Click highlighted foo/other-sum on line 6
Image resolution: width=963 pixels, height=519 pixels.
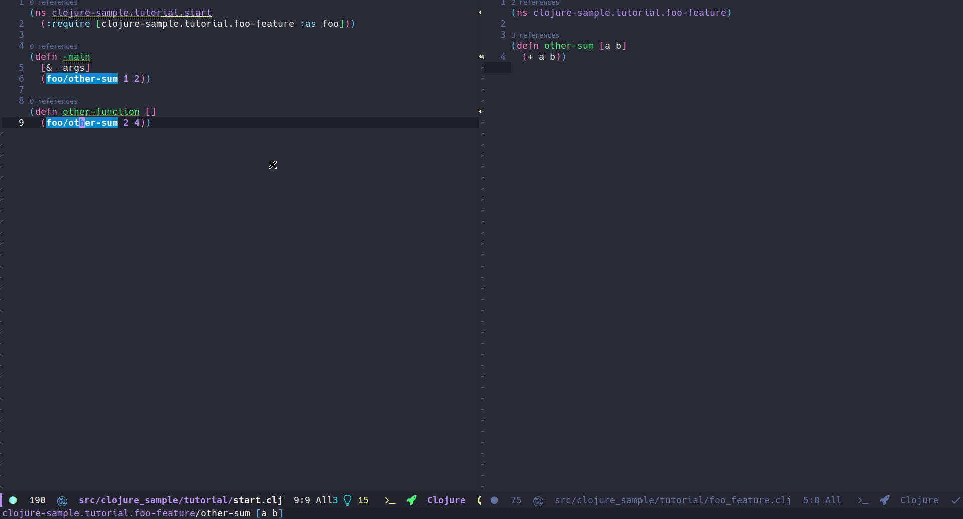[x=82, y=79]
